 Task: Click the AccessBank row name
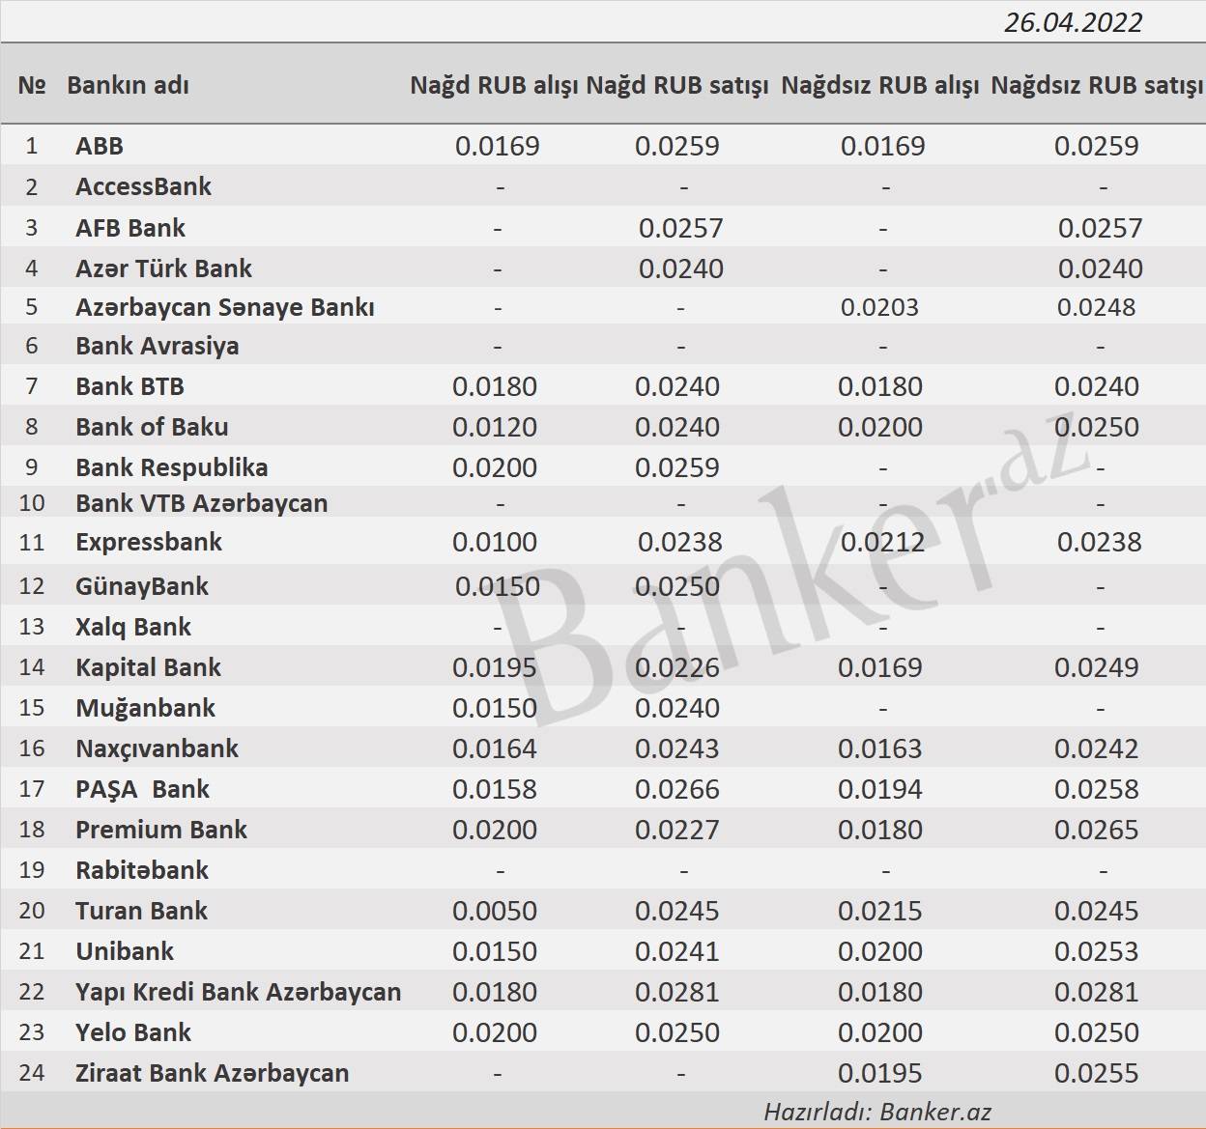click(x=143, y=186)
